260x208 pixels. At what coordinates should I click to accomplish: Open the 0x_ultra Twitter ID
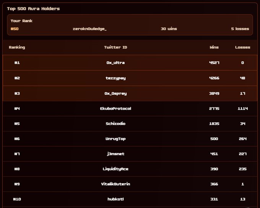pos(115,63)
